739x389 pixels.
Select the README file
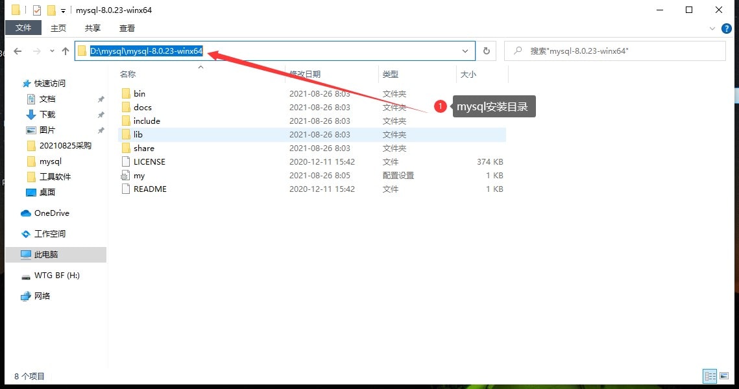[150, 189]
